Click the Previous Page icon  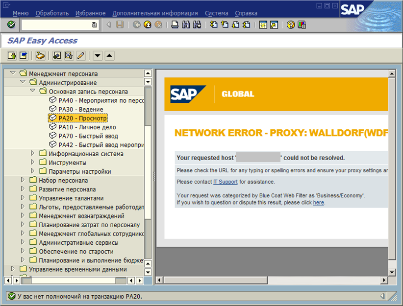pos(225,24)
